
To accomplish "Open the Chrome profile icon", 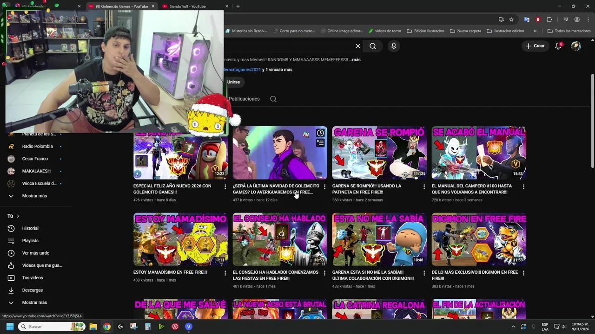I will tap(577, 19).
